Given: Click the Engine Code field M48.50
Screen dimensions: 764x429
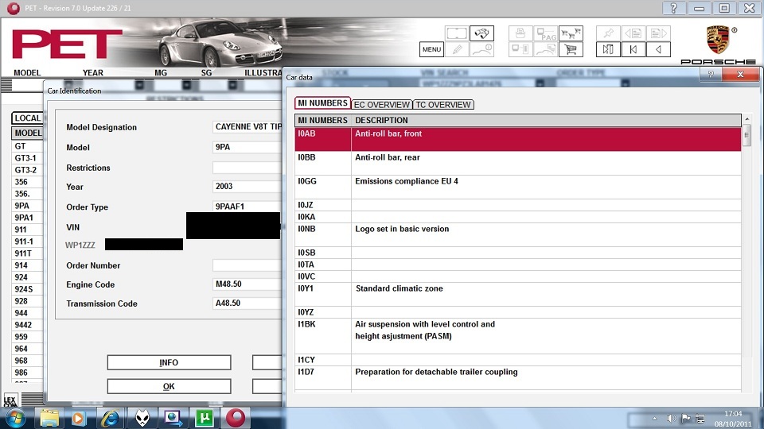Looking at the screenshot, I should (247, 284).
